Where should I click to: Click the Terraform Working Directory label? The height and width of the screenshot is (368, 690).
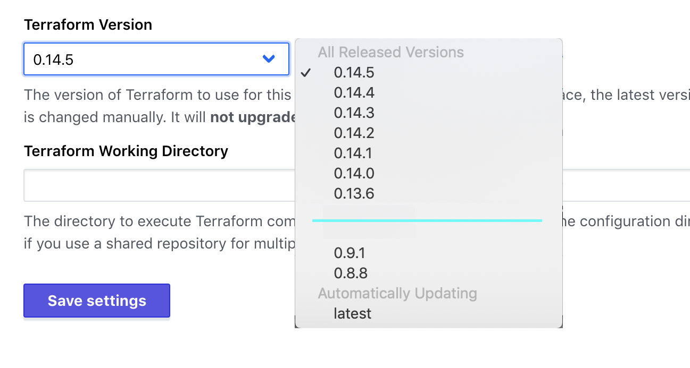(x=126, y=151)
